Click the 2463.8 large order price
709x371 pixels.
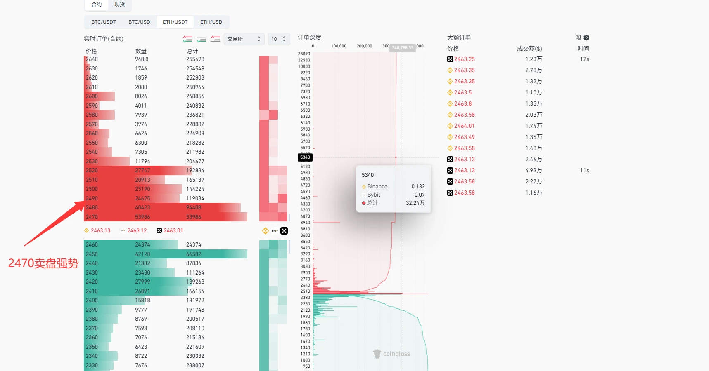tap(463, 104)
